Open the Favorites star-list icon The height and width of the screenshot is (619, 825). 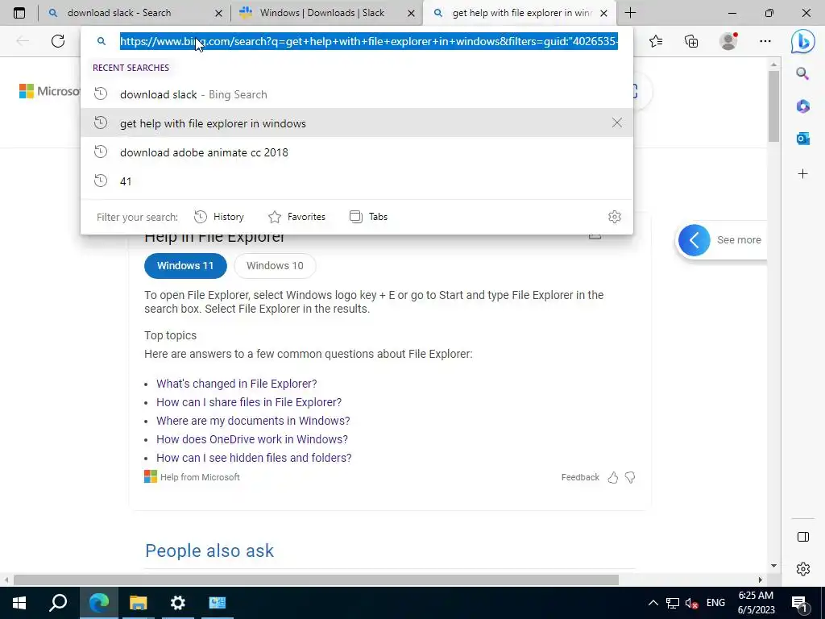point(656,41)
